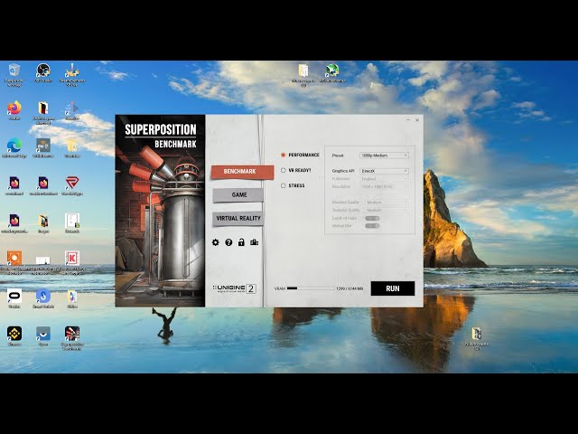Toggle the Motion Blur switch
The width and height of the screenshot is (578, 434).
coord(372,226)
